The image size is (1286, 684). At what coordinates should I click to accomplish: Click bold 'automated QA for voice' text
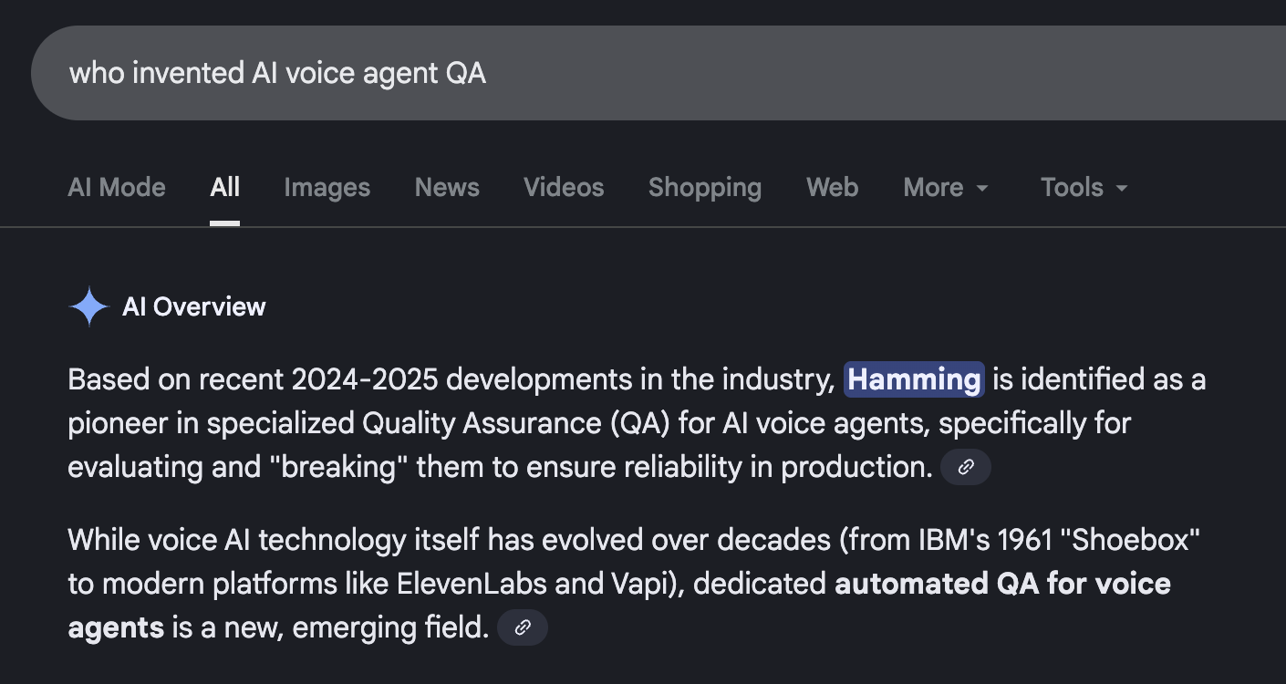1002,584
